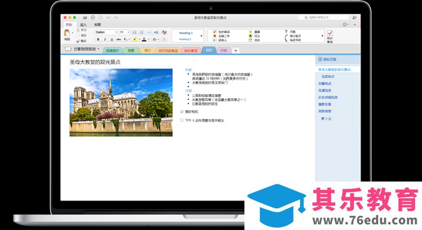Click the add page button
422x230 pixels.
327,59
